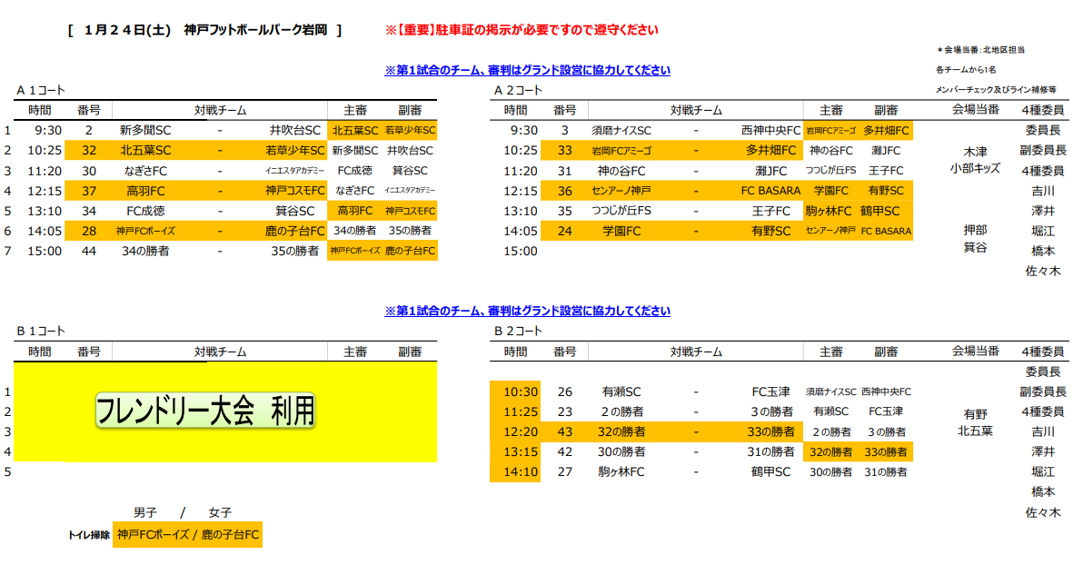
Task: Select the 1月24日 venue title header
Action: pos(204,30)
